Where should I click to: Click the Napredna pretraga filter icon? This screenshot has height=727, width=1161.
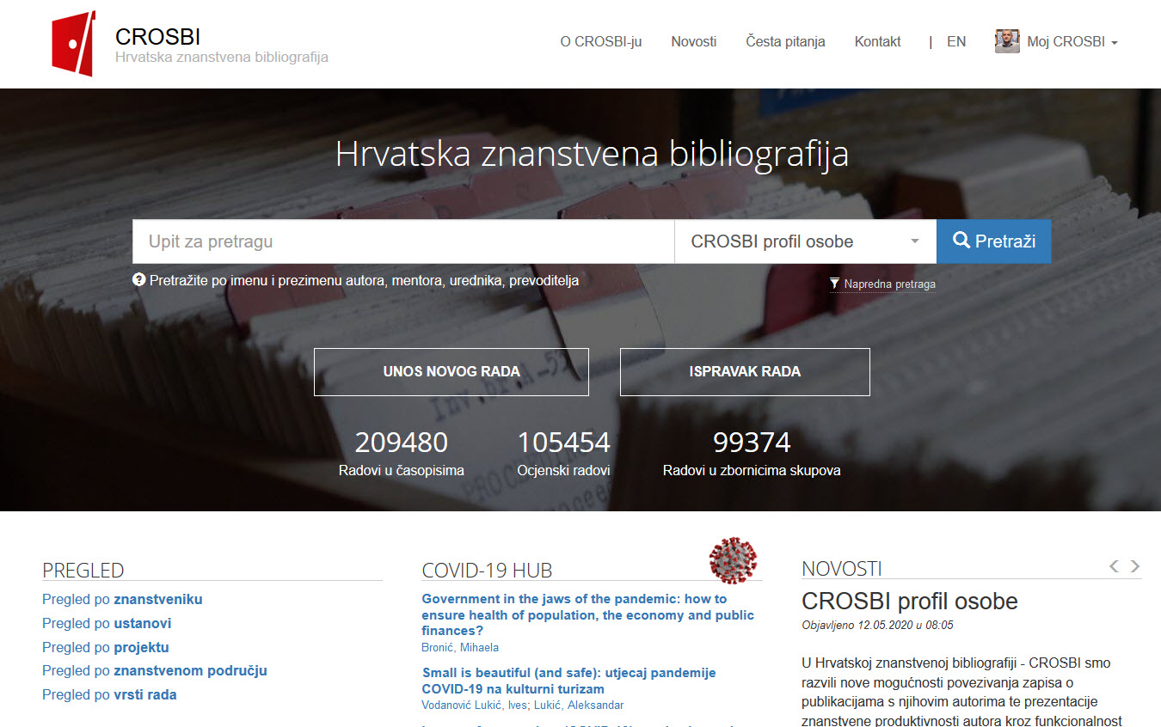(834, 284)
